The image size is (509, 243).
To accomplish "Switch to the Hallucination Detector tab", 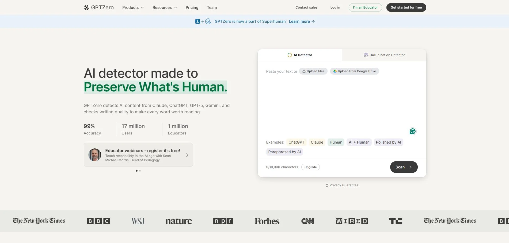I will click(x=384, y=55).
